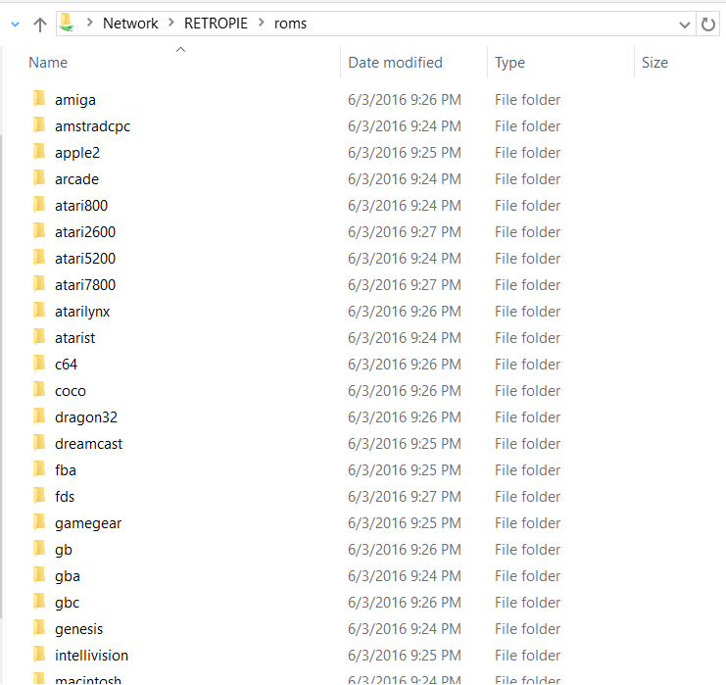Click the amiga folder name

[75, 100]
